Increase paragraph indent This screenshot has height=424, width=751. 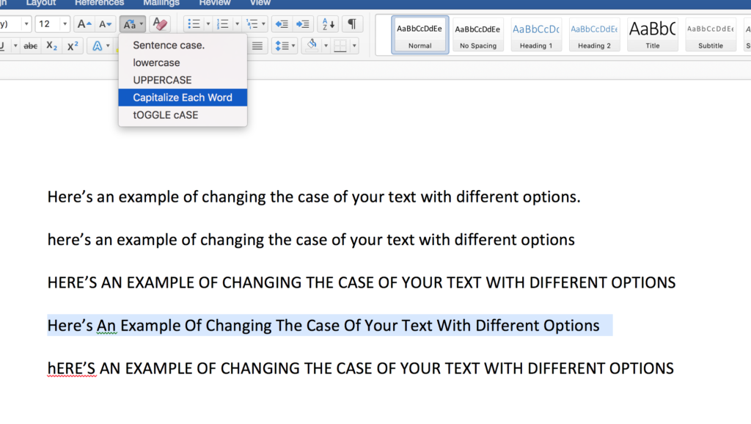pos(303,24)
